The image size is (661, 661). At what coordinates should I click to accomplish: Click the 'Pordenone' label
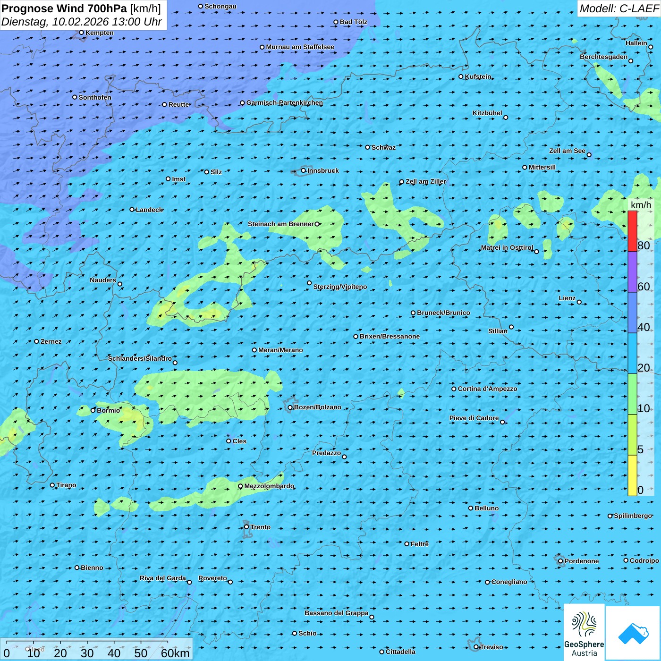tap(582, 561)
